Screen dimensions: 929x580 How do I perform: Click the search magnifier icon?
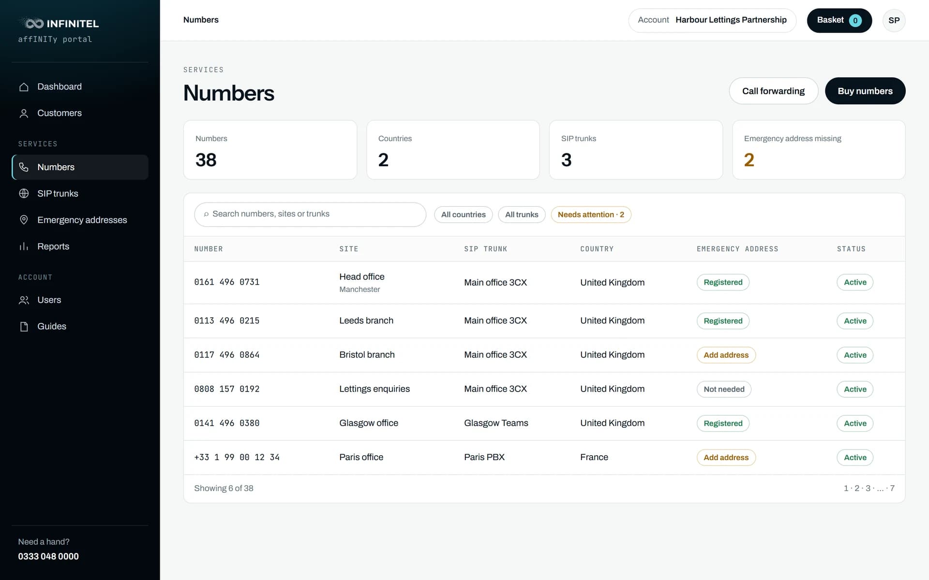[206, 214]
